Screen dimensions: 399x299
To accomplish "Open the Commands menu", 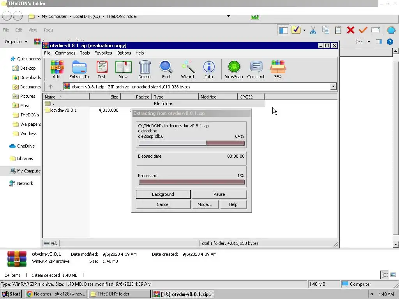I will tap(65, 53).
